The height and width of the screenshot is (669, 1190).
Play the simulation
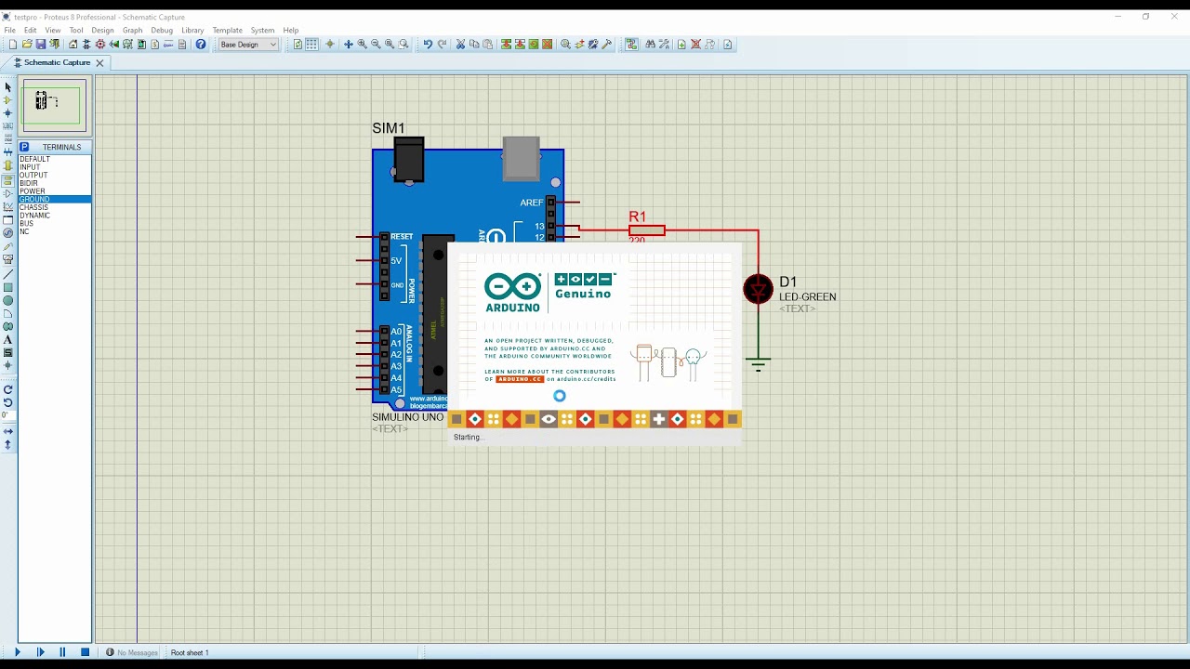click(17, 652)
